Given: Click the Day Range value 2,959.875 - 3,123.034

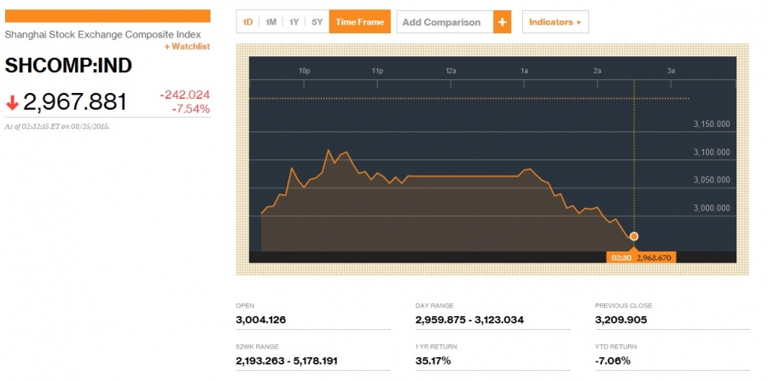Looking at the screenshot, I should coord(469,320).
